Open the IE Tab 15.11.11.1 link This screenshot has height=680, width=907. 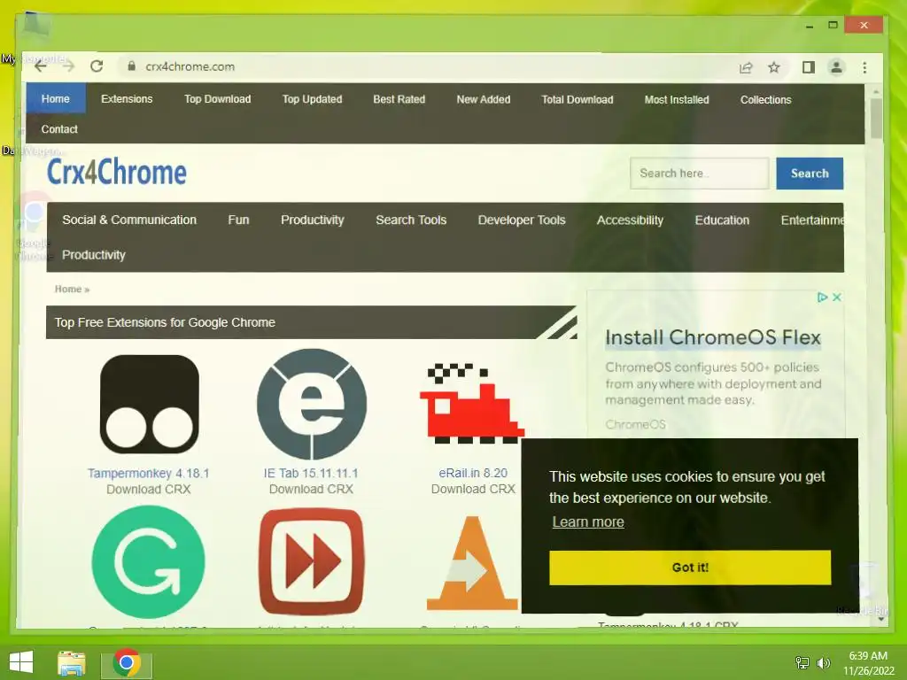(x=311, y=473)
